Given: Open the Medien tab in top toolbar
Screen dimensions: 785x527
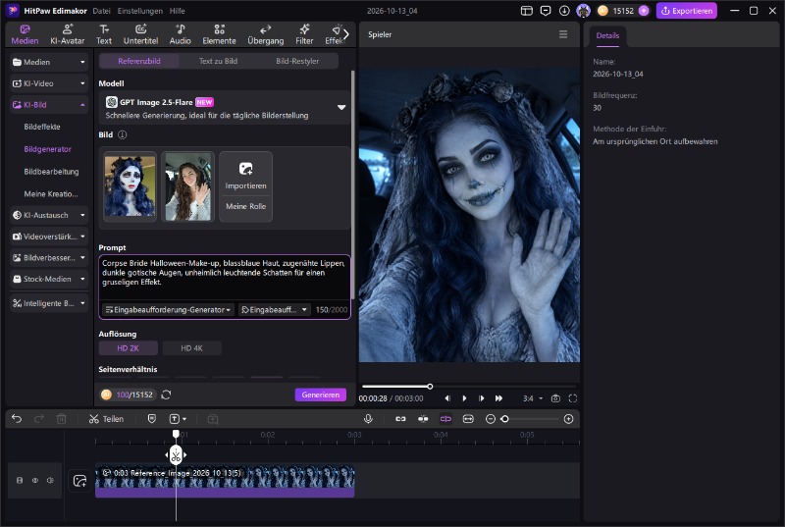Looking at the screenshot, I should coord(25,34).
